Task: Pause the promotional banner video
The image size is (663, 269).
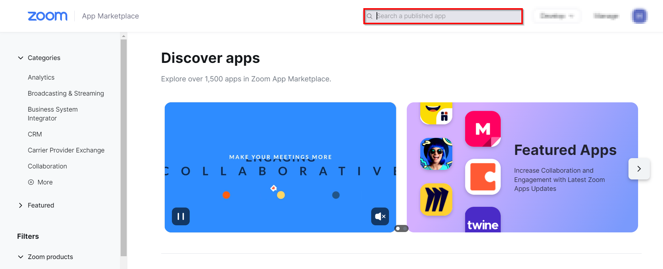Action: click(x=181, y=216)
